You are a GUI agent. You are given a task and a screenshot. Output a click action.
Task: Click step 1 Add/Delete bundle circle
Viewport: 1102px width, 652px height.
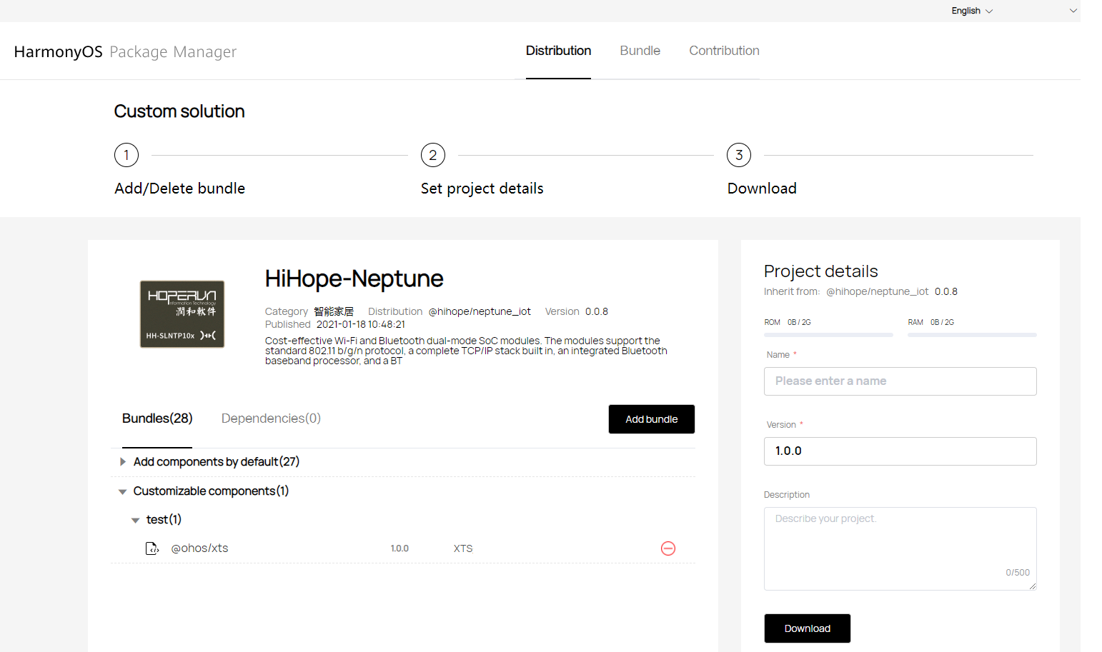pos(126,155)
